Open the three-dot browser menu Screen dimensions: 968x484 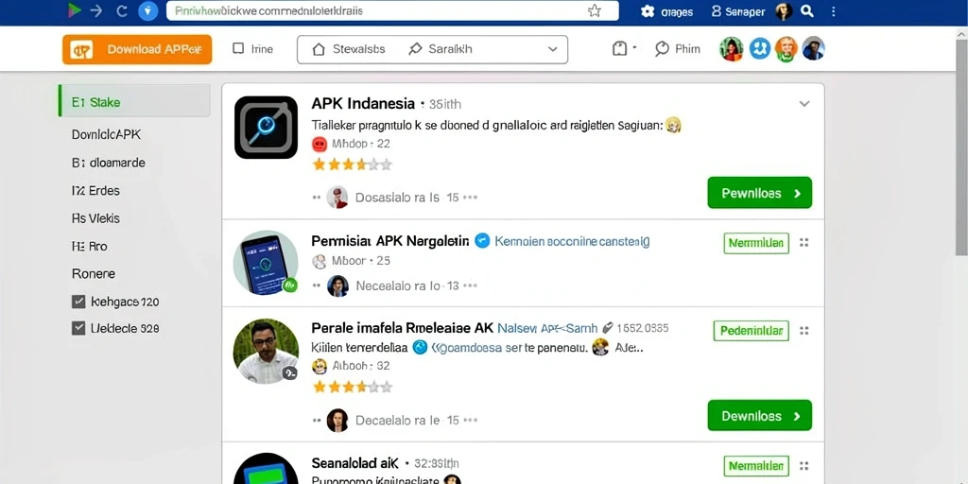click(x=833, y=11)
